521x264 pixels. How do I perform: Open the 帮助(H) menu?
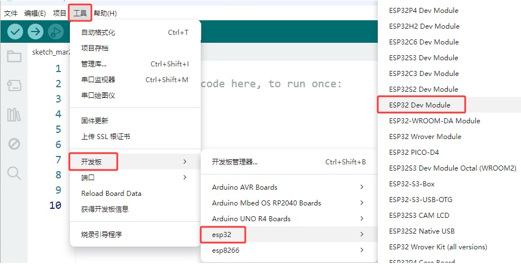[105, 14]
